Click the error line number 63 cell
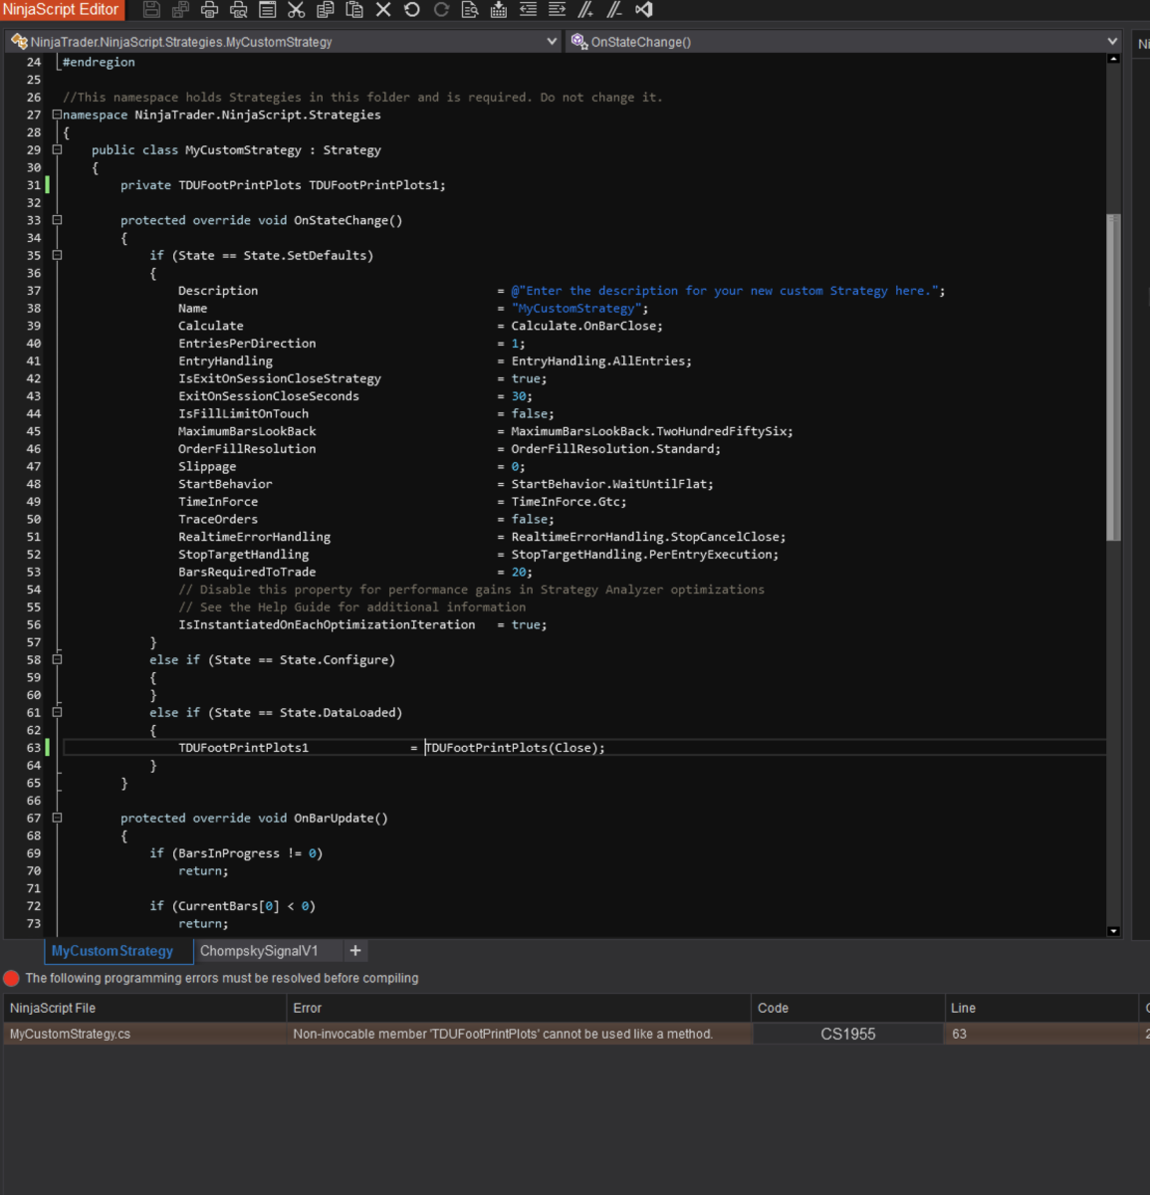This screenshot has height=1195, width=1150. [1040, 1034]
